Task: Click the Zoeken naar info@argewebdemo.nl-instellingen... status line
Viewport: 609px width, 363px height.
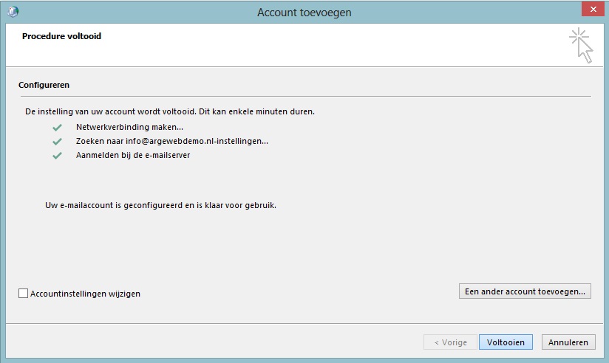Action: tap(172, 141)
